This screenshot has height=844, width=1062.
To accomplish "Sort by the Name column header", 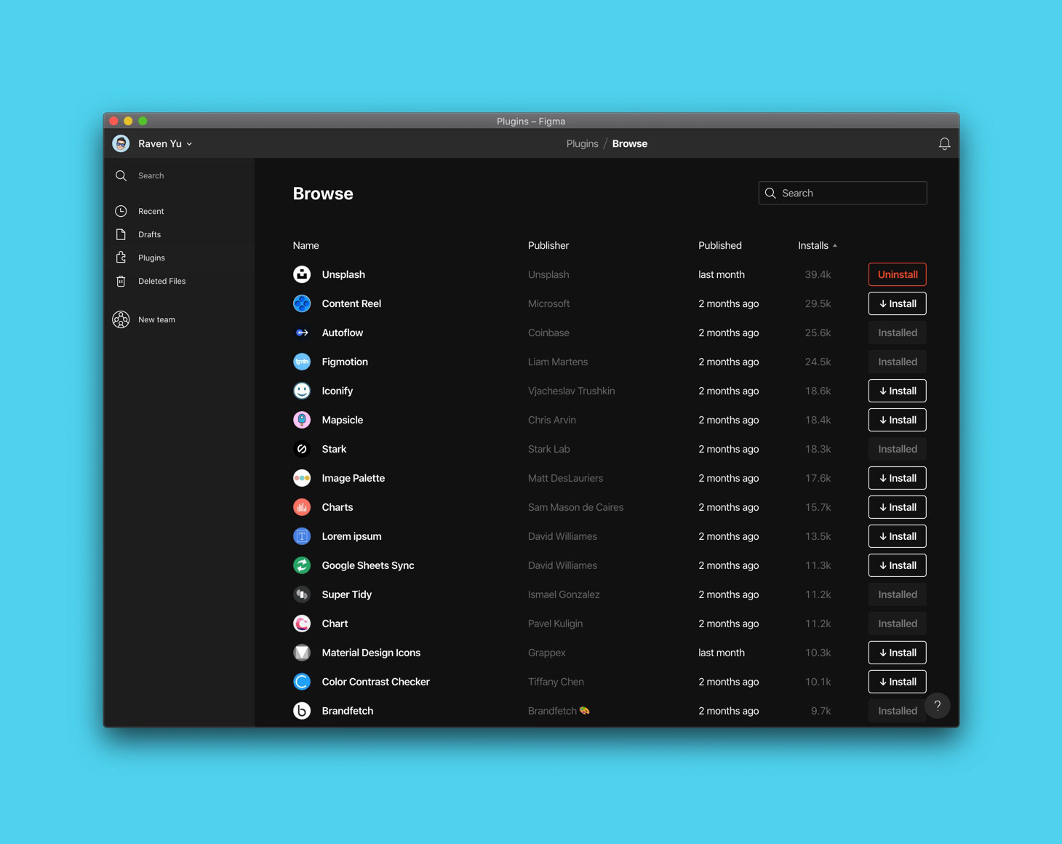I will tap(306, 245).
